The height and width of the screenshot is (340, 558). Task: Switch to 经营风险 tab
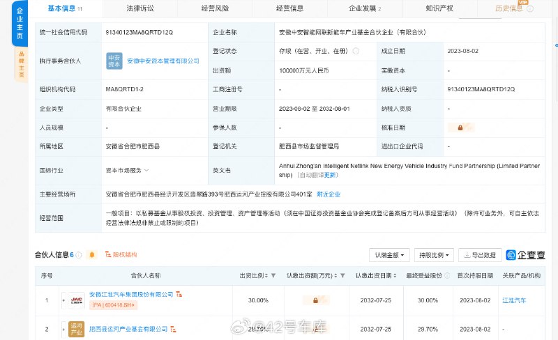coord(215,8)
